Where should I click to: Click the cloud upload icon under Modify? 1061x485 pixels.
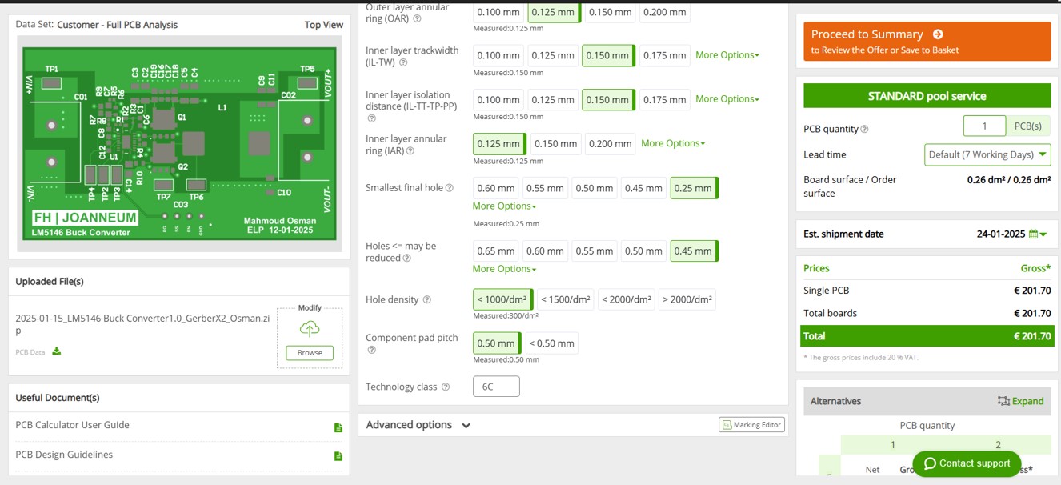(x=310, y=328)
